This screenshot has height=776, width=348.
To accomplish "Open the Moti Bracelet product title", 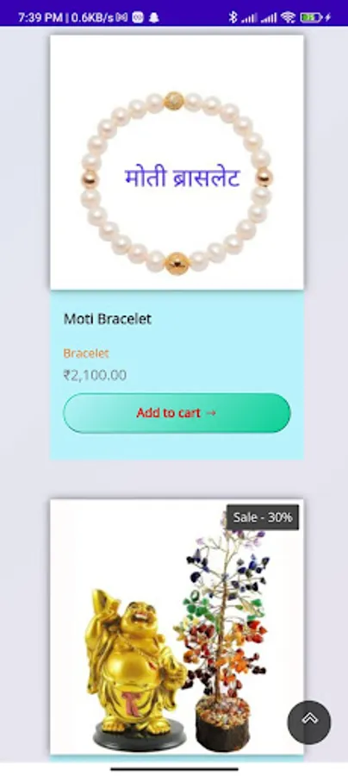I will pos(108,319).
